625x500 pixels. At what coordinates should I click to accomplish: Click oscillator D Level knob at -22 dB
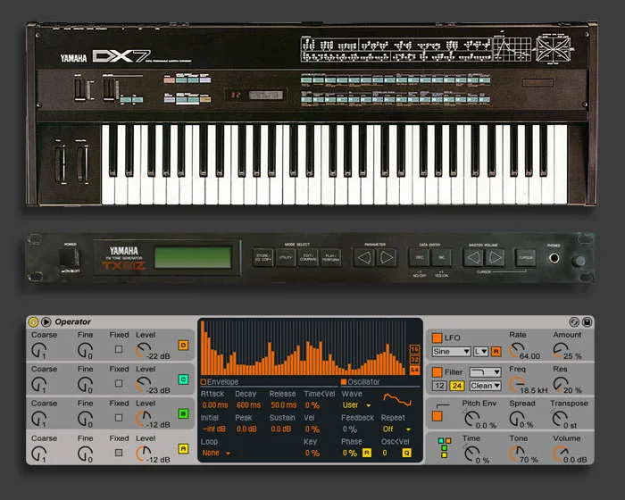[143, 351]
